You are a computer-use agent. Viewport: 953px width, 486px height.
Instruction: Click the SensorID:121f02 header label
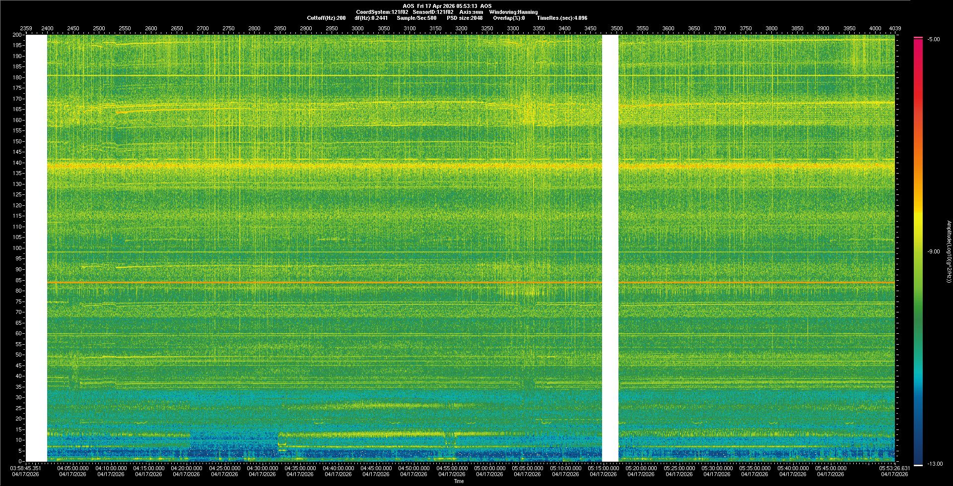[433, 12]
